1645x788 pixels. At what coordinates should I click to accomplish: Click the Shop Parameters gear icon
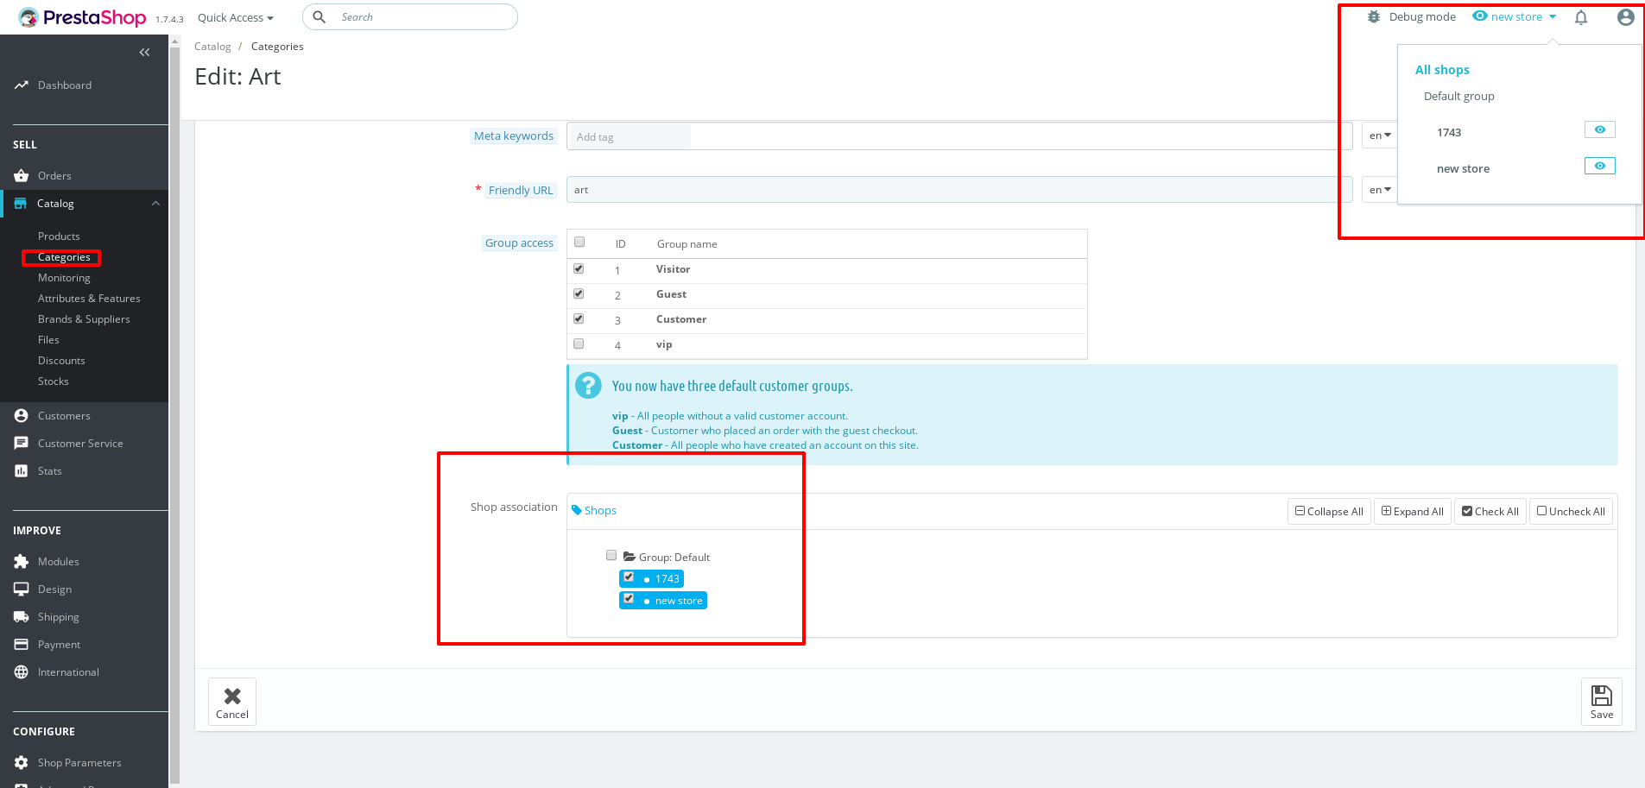click(x=22, y=763)
